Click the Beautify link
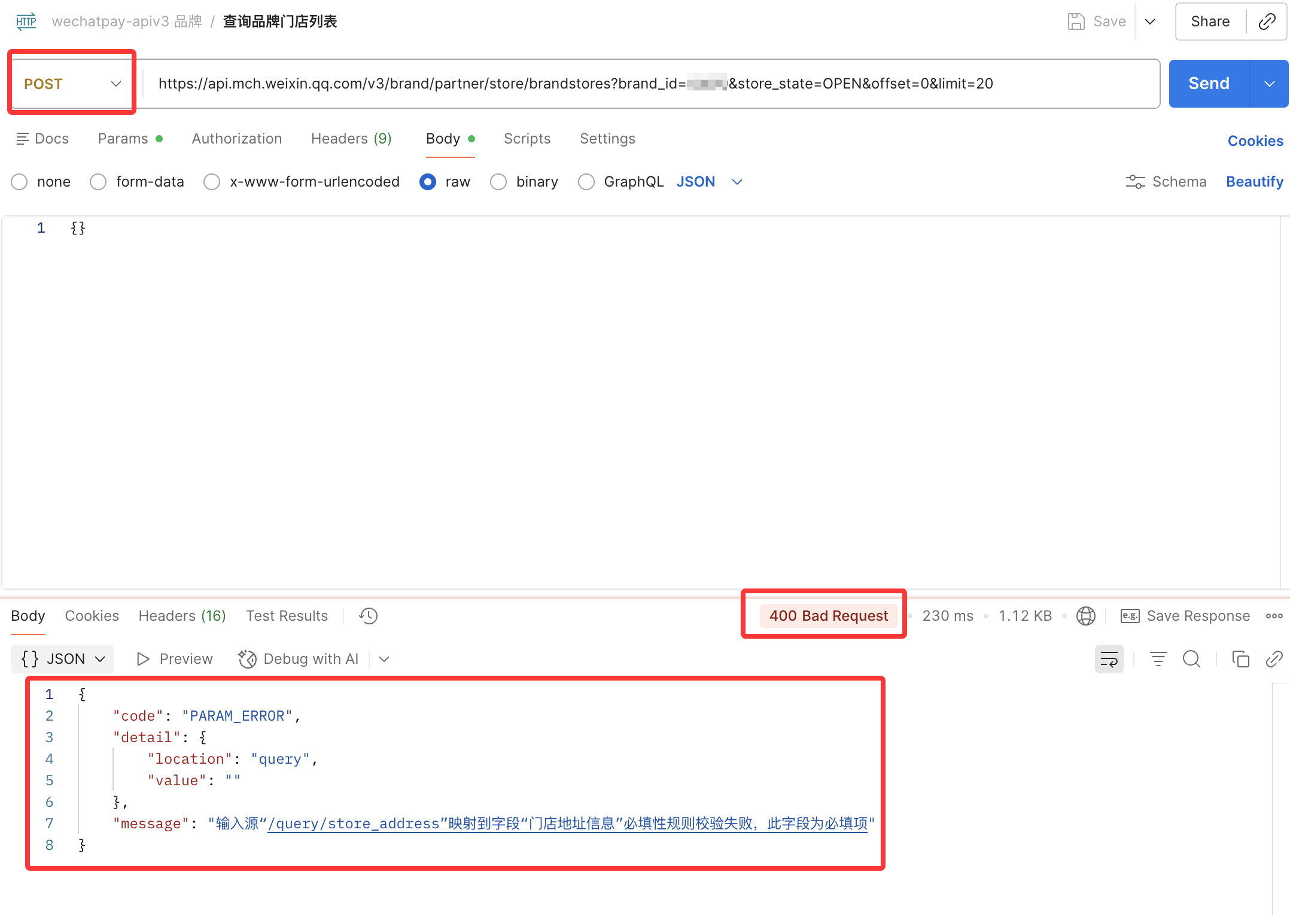Viewport: 1290px width, 915px height. [x=1254, y=182]
